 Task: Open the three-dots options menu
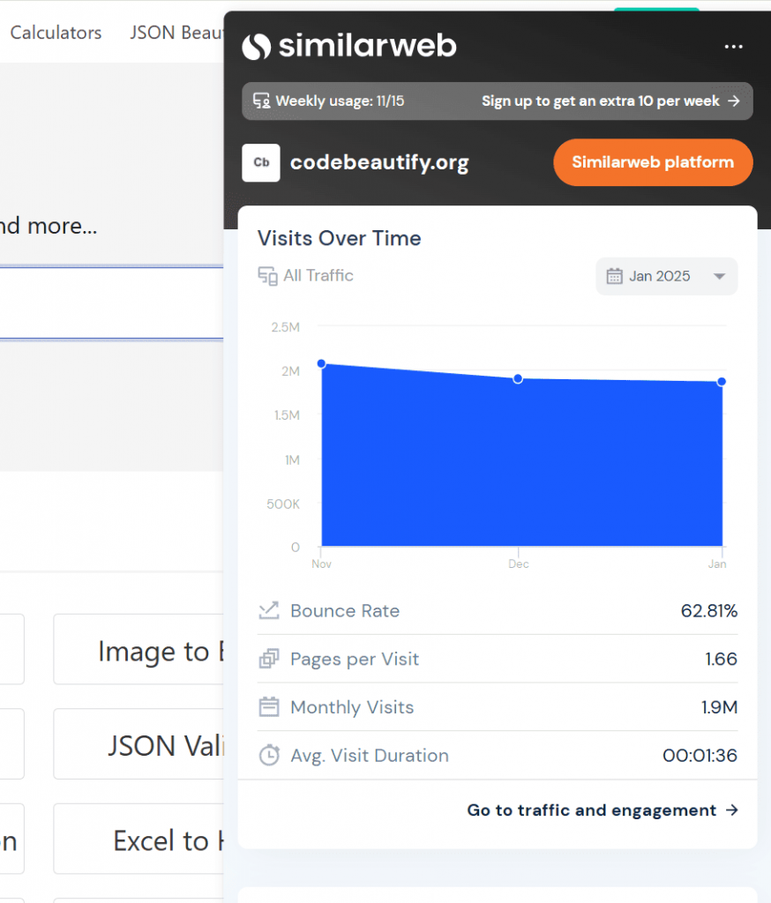coord(733,47)
